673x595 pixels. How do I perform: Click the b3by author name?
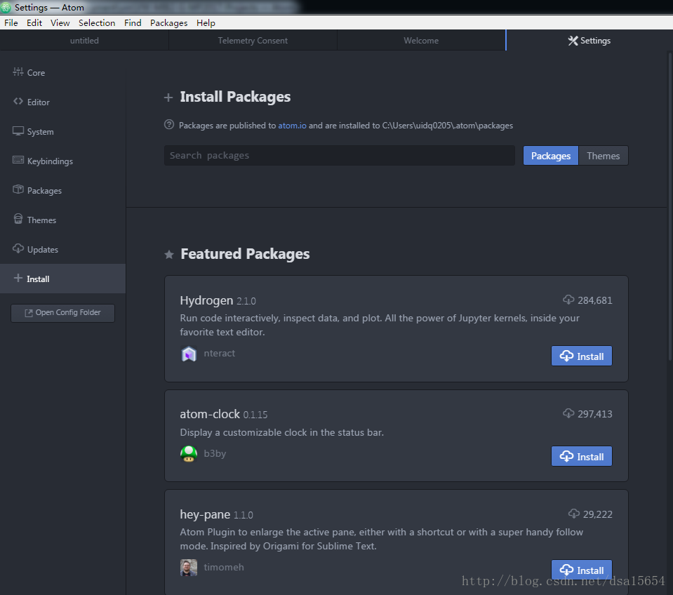click(215, 453)
